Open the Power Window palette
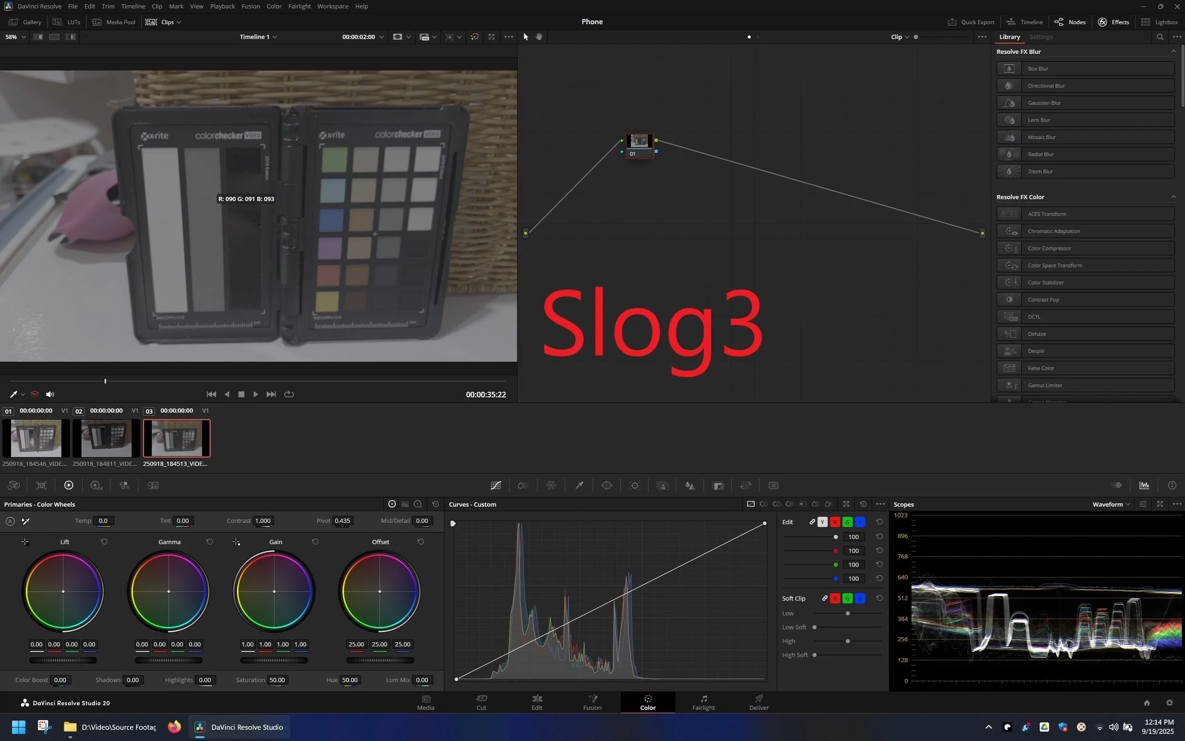1185x741 pixels. pyautogui.click(x=606, y=485)
